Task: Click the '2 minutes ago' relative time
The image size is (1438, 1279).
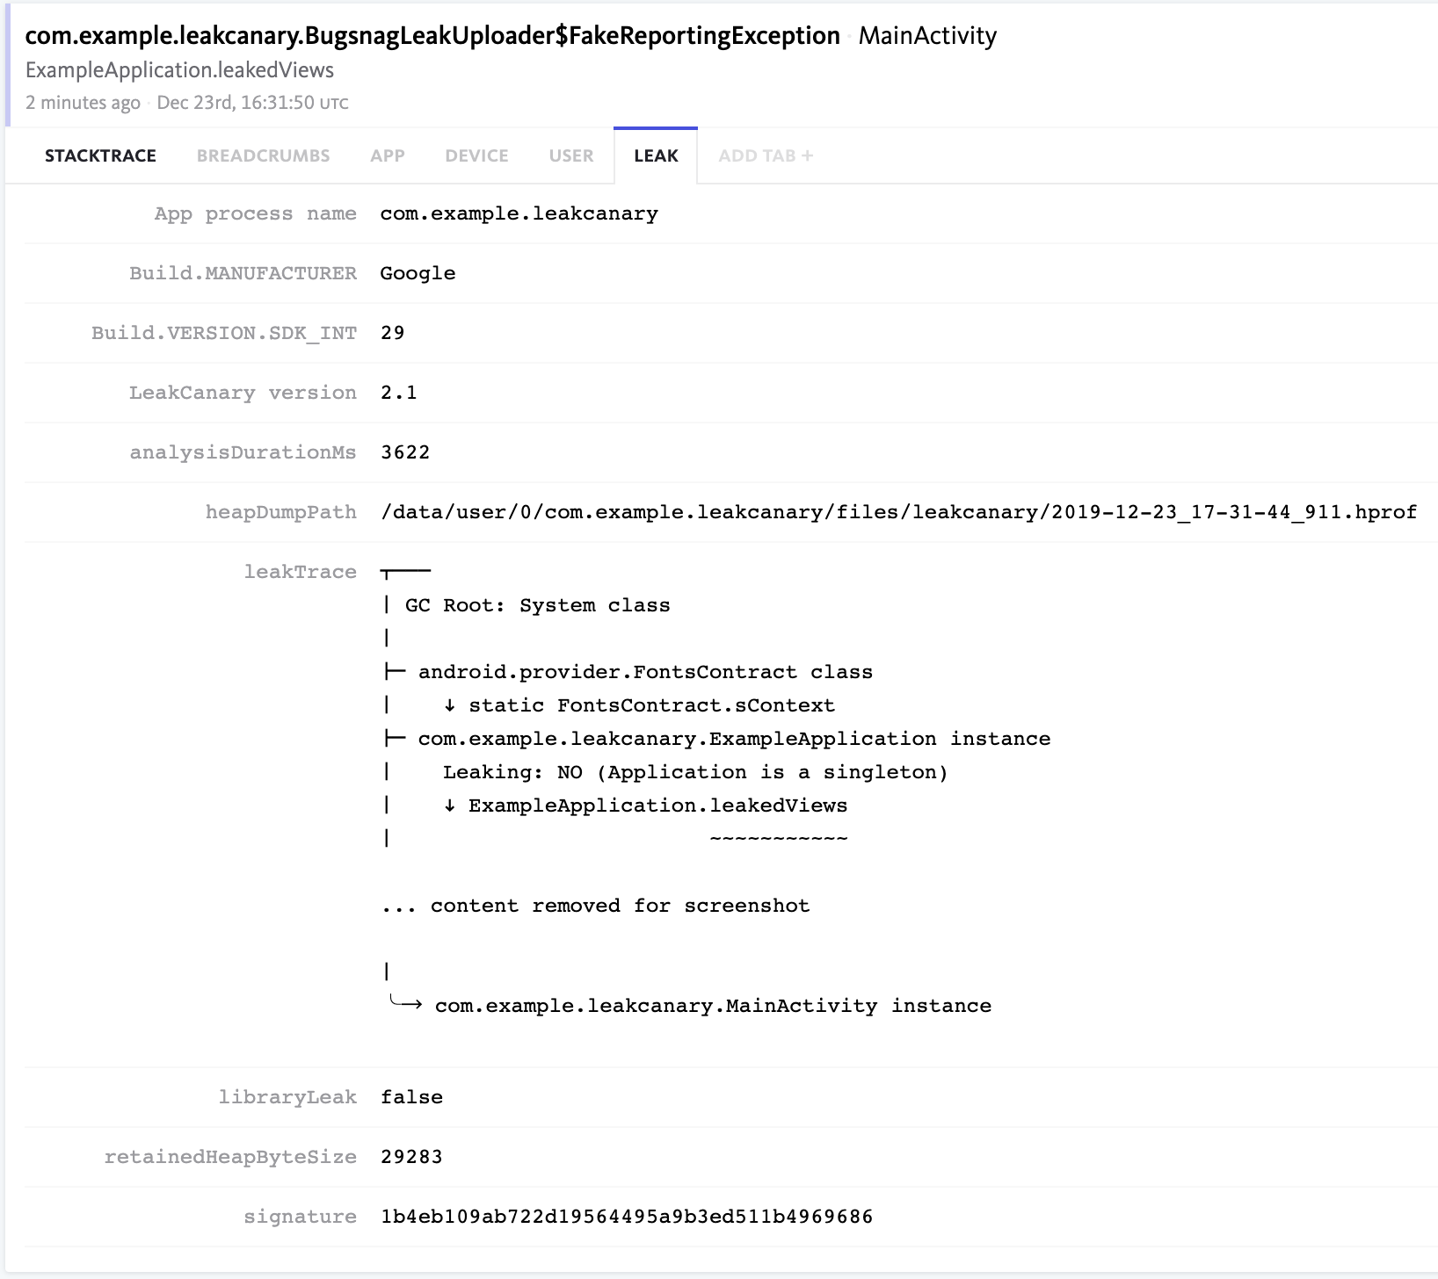Action: (83, 103)
